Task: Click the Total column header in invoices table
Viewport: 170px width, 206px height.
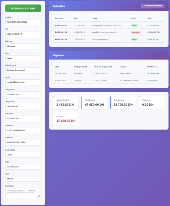Action: click(x=149, y=18)
